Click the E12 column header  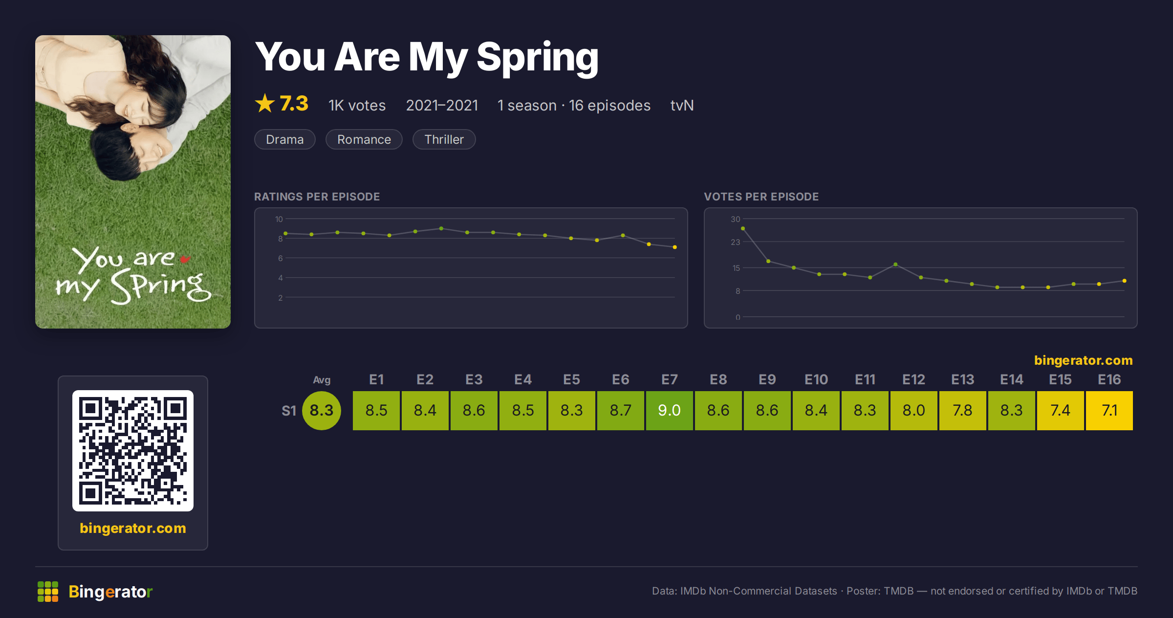click(x=914, y=379)
